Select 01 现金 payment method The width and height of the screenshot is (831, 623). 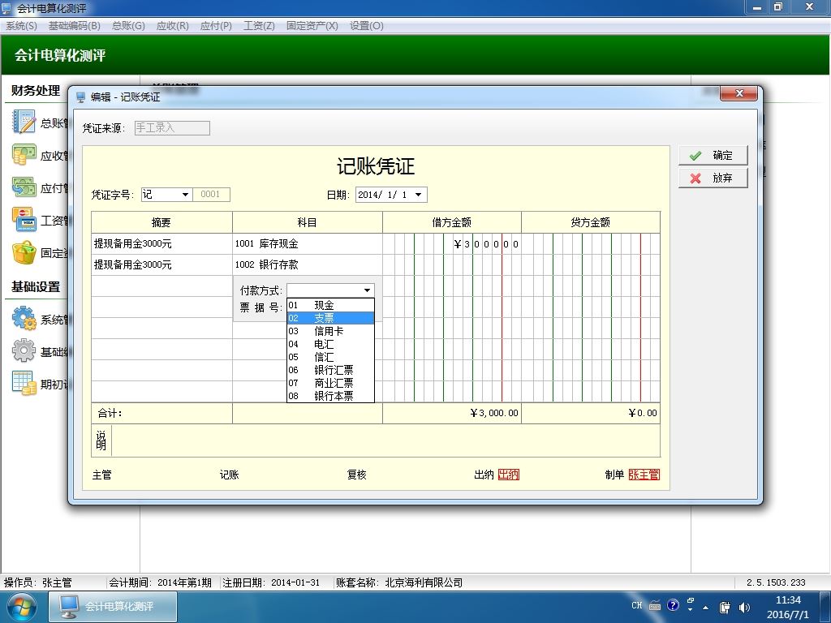[x=331, y=305]
